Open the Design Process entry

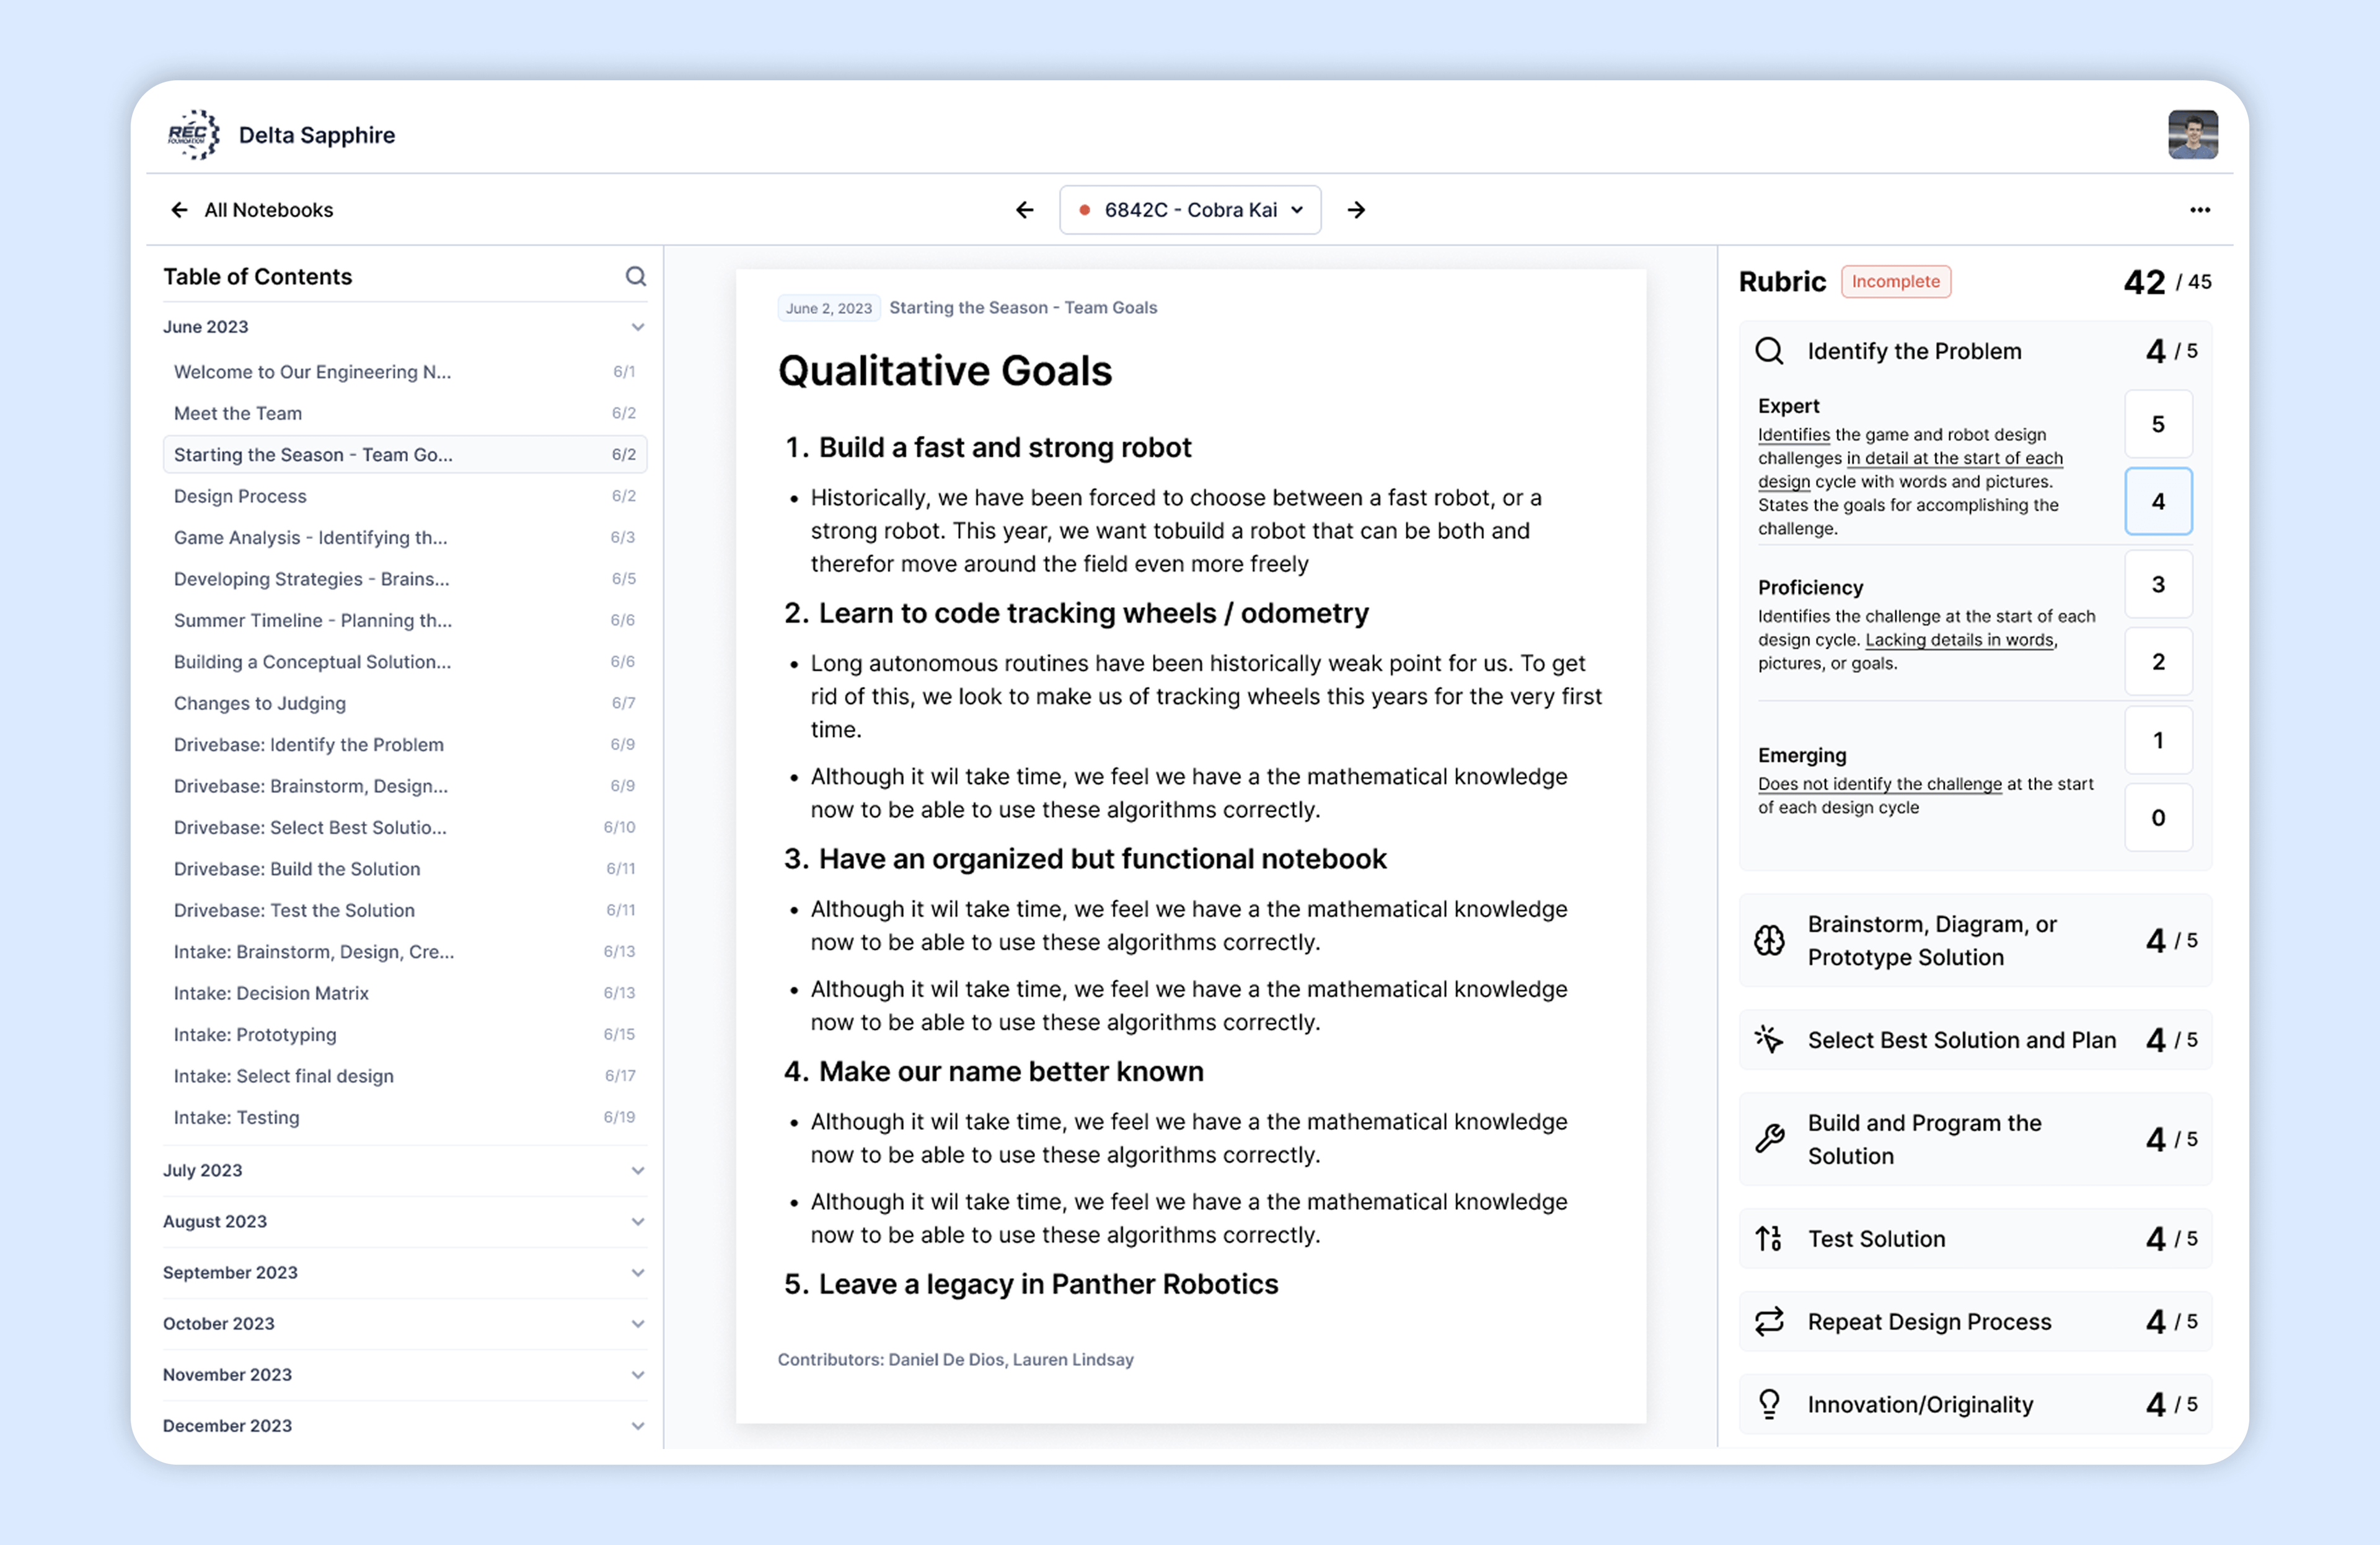(240, 496)
